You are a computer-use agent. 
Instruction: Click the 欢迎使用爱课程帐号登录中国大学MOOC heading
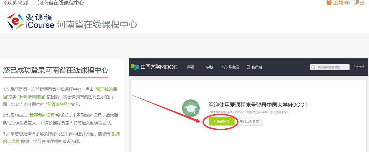point(259,105)
